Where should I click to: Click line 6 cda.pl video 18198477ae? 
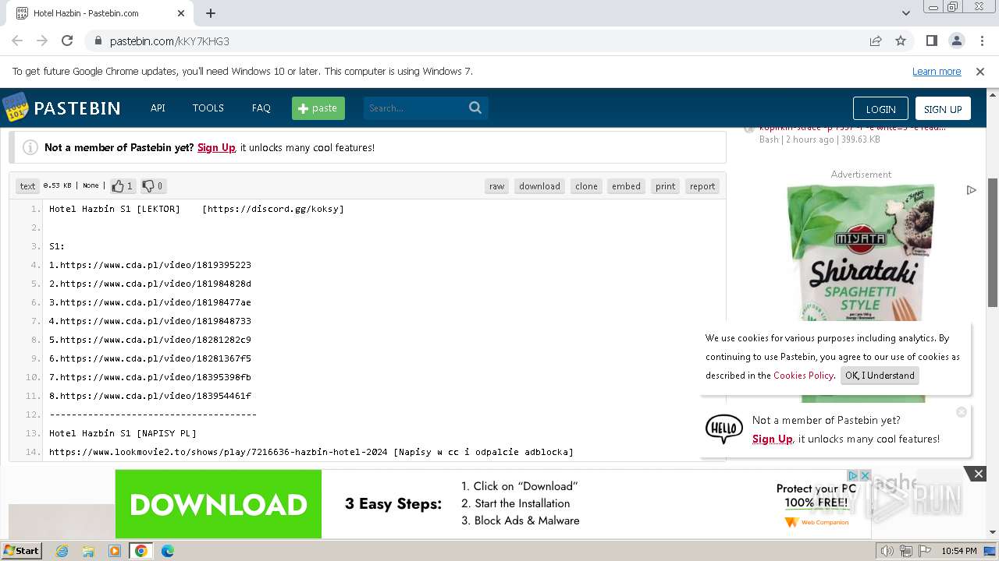tap(150, 302)
